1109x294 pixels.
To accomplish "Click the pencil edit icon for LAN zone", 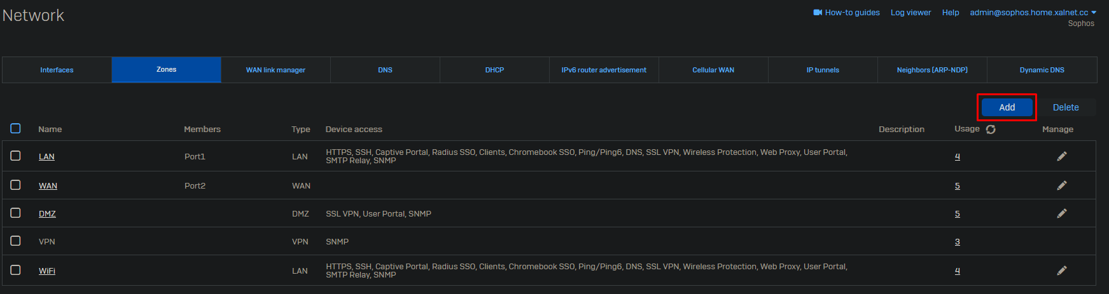I will coord(1061,156).
